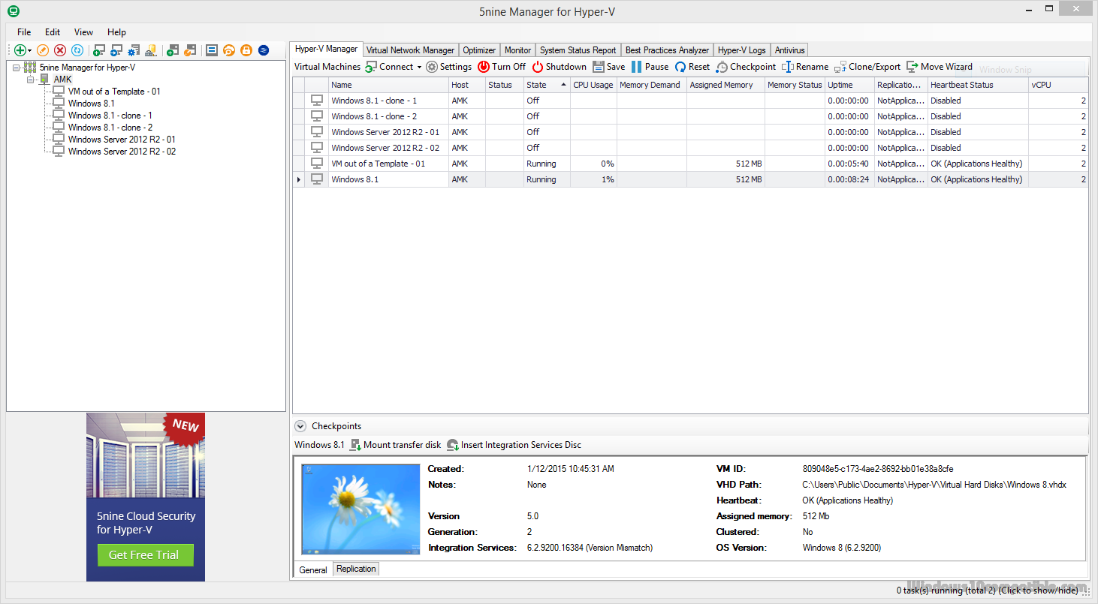
Task: Click the blue Refresh icon
Action: 77,50
